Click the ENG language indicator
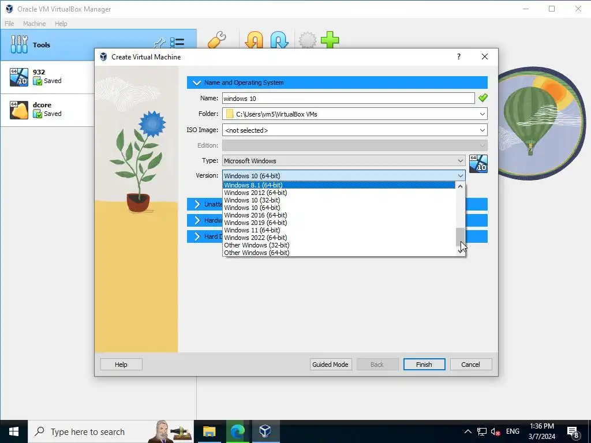Image resolution: width=591 pixels, height=443 pixels. 513,431
